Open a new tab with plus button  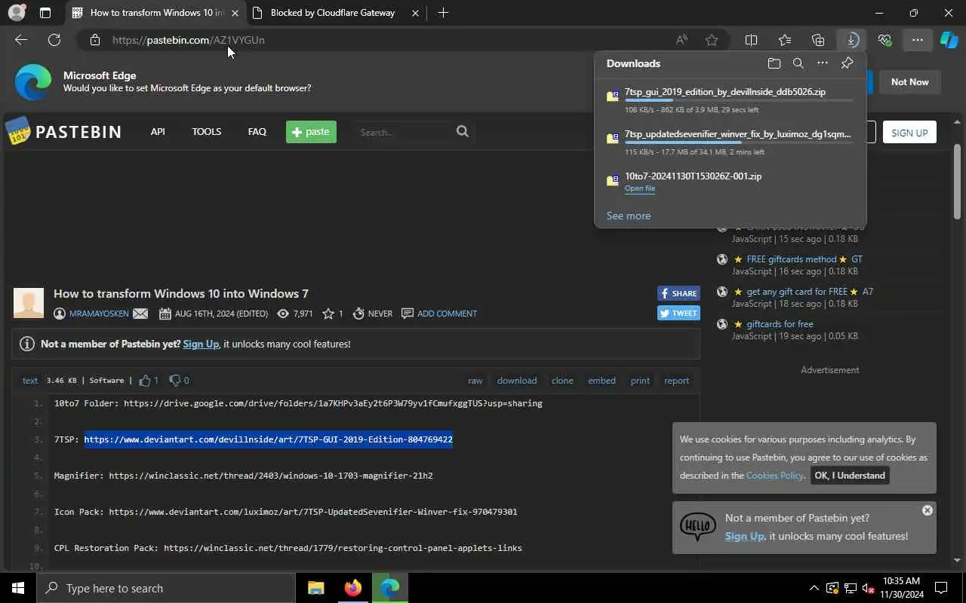coord(443,13)
